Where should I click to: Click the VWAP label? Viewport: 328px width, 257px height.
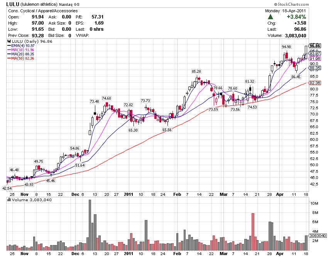pos(83,35)
